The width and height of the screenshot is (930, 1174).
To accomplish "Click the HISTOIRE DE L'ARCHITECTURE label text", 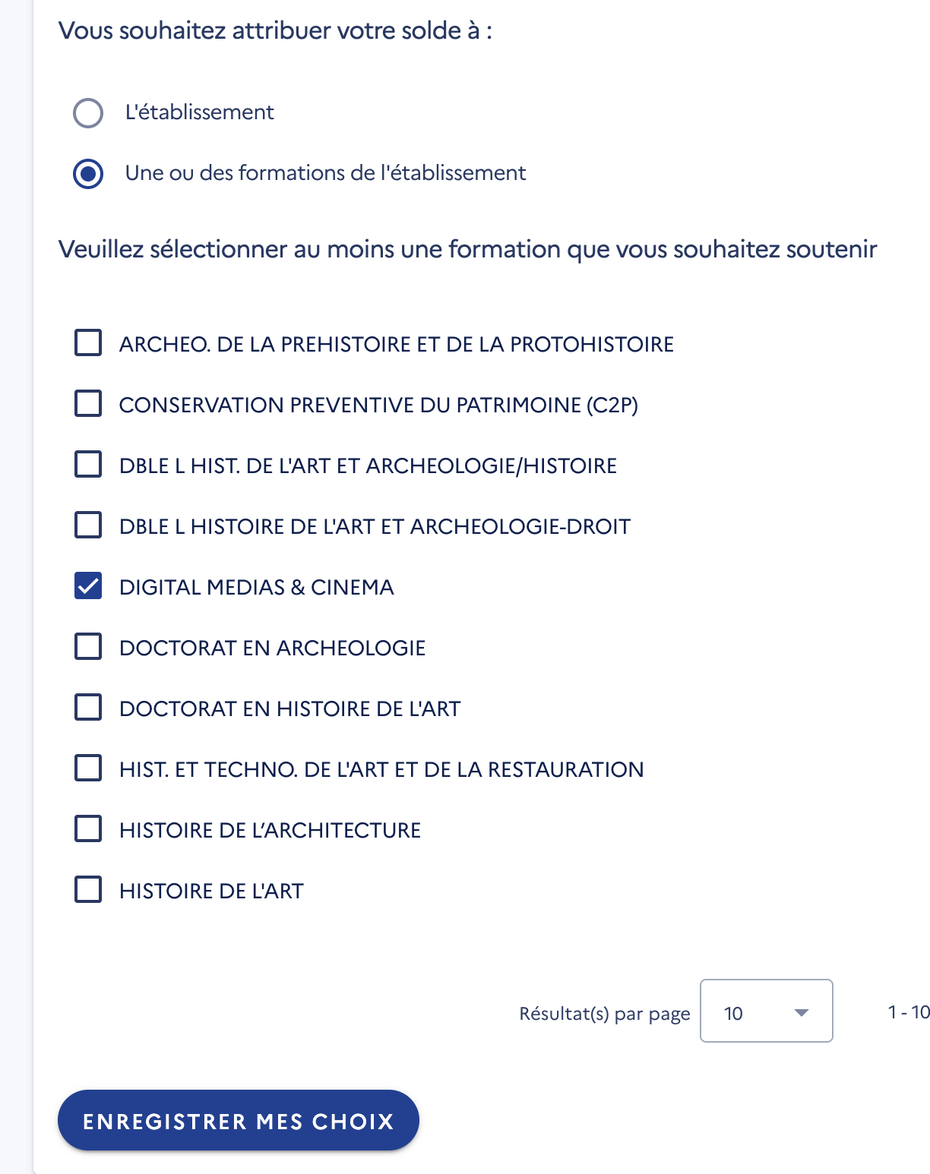I will tap(270, 830).
